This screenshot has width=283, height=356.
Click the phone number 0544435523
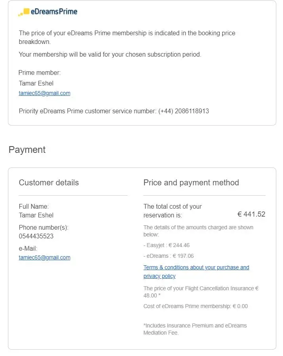point(36,236)
